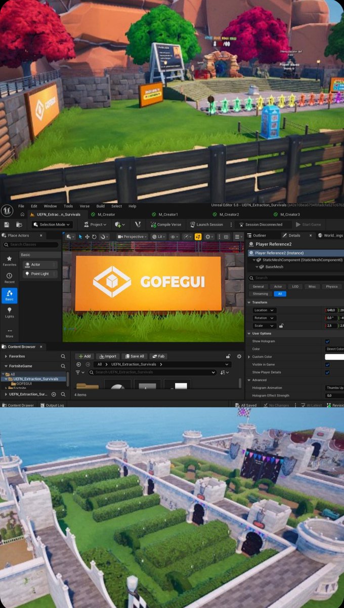344x608 pixels.
Task: Click the three-dot menu after Launch Session
Action: pos(231,224)
